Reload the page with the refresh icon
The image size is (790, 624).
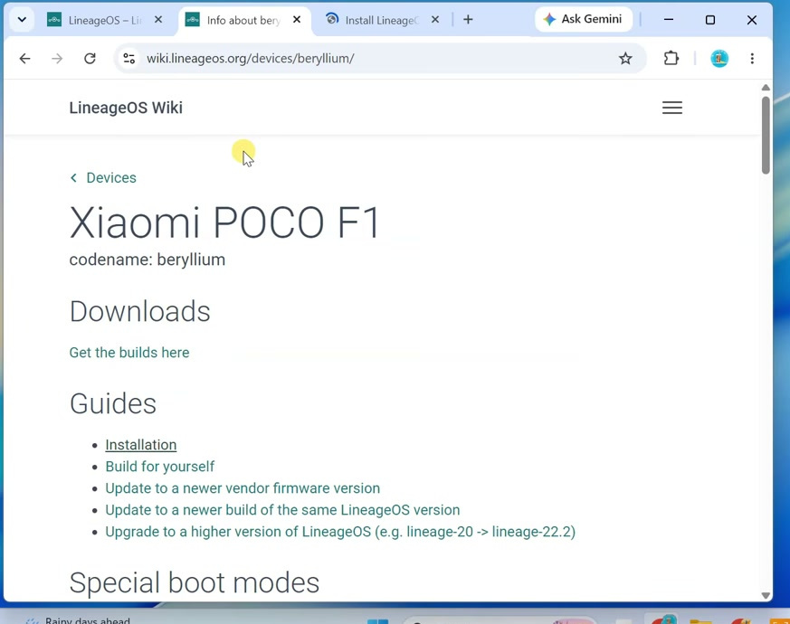[x=90, y=59]
